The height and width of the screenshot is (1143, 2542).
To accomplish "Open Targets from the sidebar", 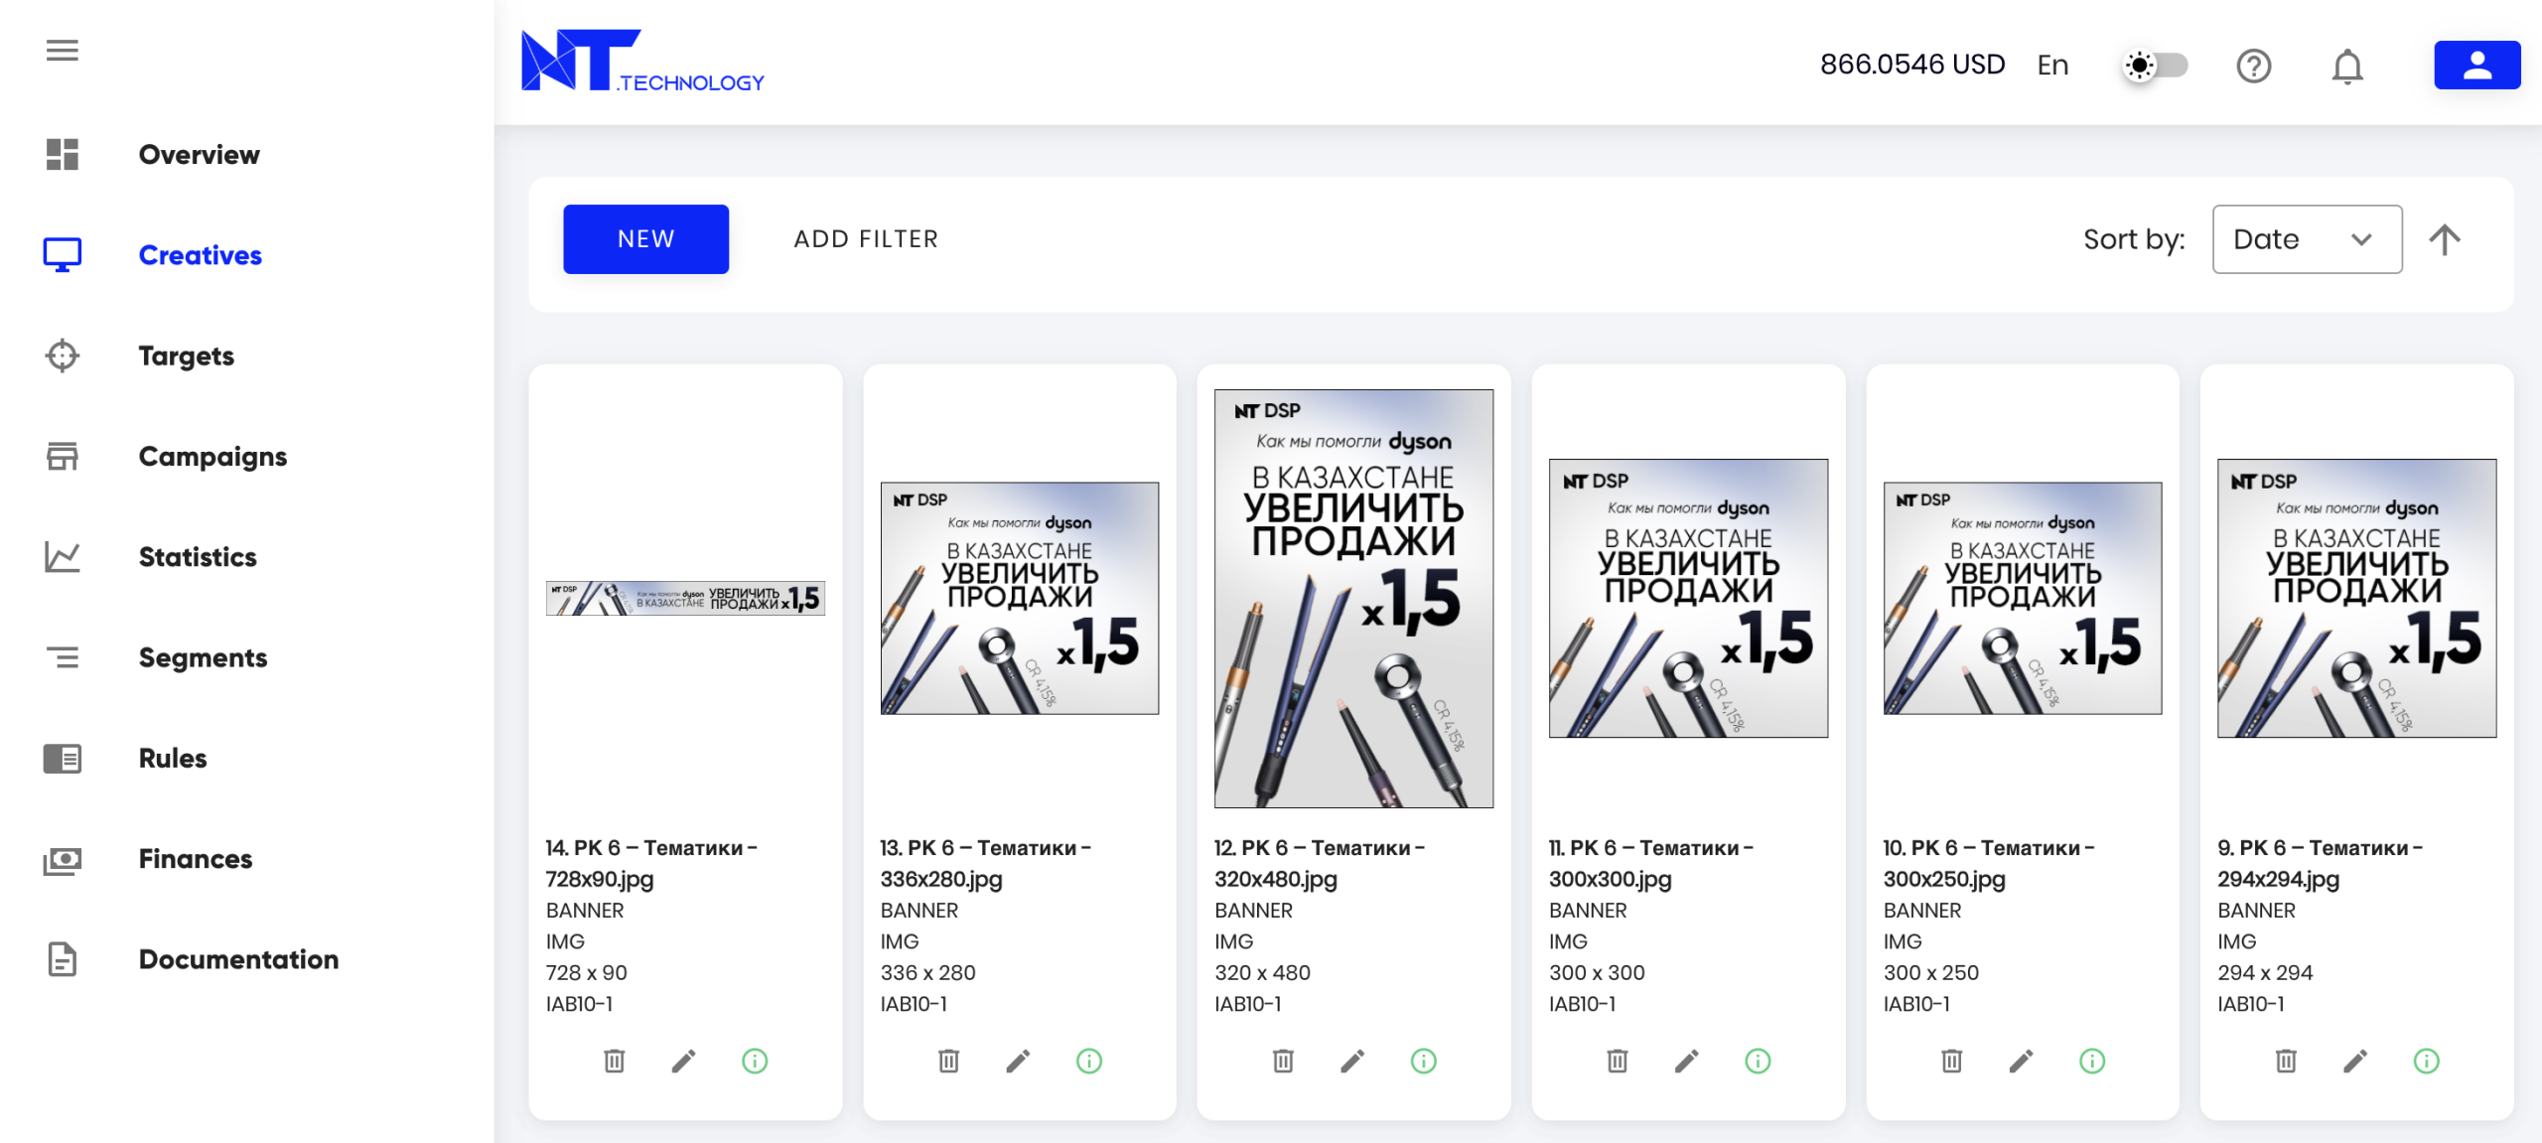I will click(187, 356).
